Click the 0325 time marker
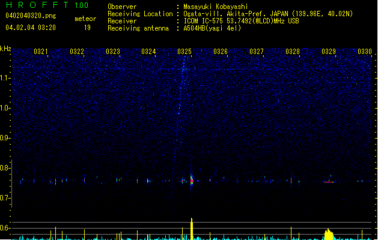This screenshot has height=240, width=378. tap(184, 52)
